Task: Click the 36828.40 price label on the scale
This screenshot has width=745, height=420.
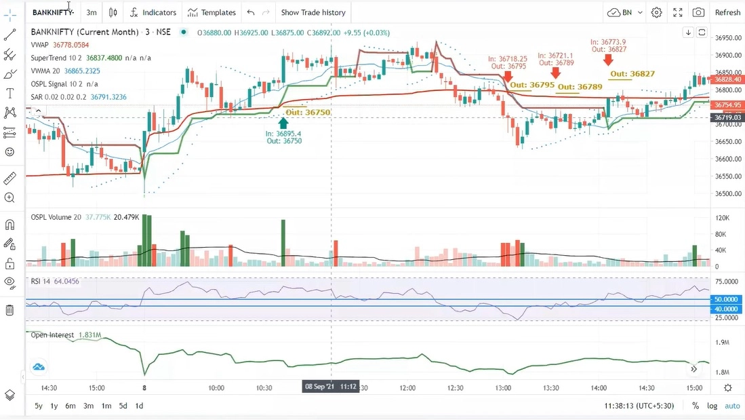Action: pyautogui.click(x=727, y=79)
